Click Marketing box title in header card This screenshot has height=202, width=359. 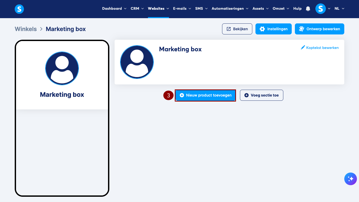[180, 49]
